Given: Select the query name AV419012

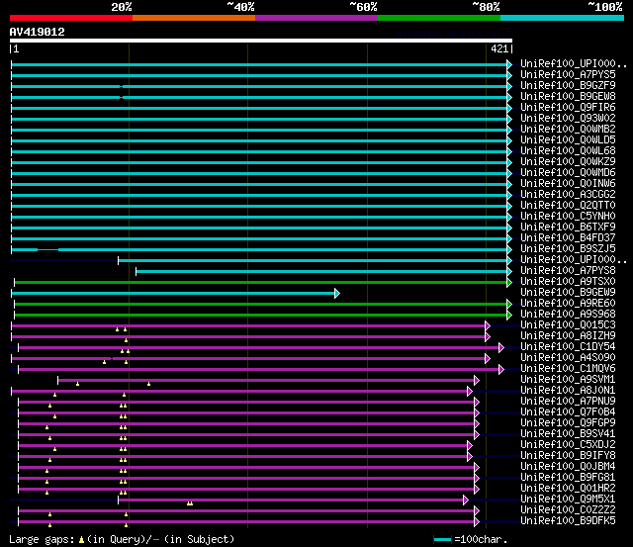Looking at the screenshot, I should tap(38, 32).
